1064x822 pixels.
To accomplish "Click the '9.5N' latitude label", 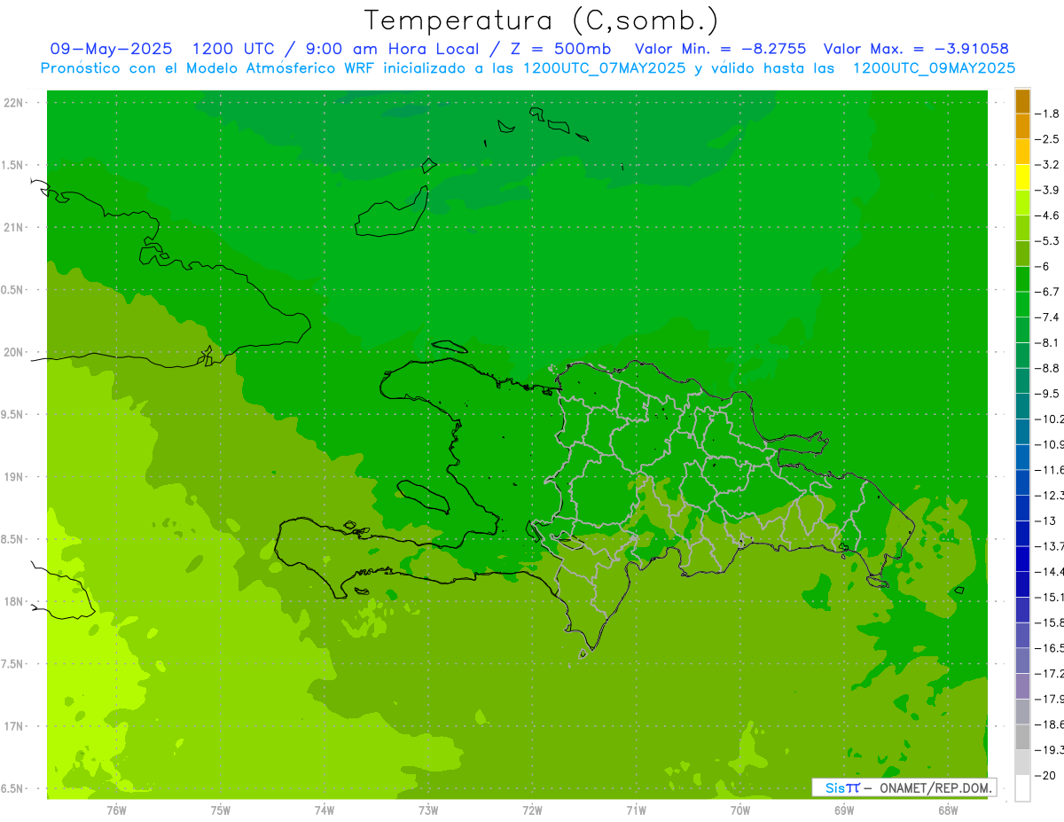I will tap(12, 414).
